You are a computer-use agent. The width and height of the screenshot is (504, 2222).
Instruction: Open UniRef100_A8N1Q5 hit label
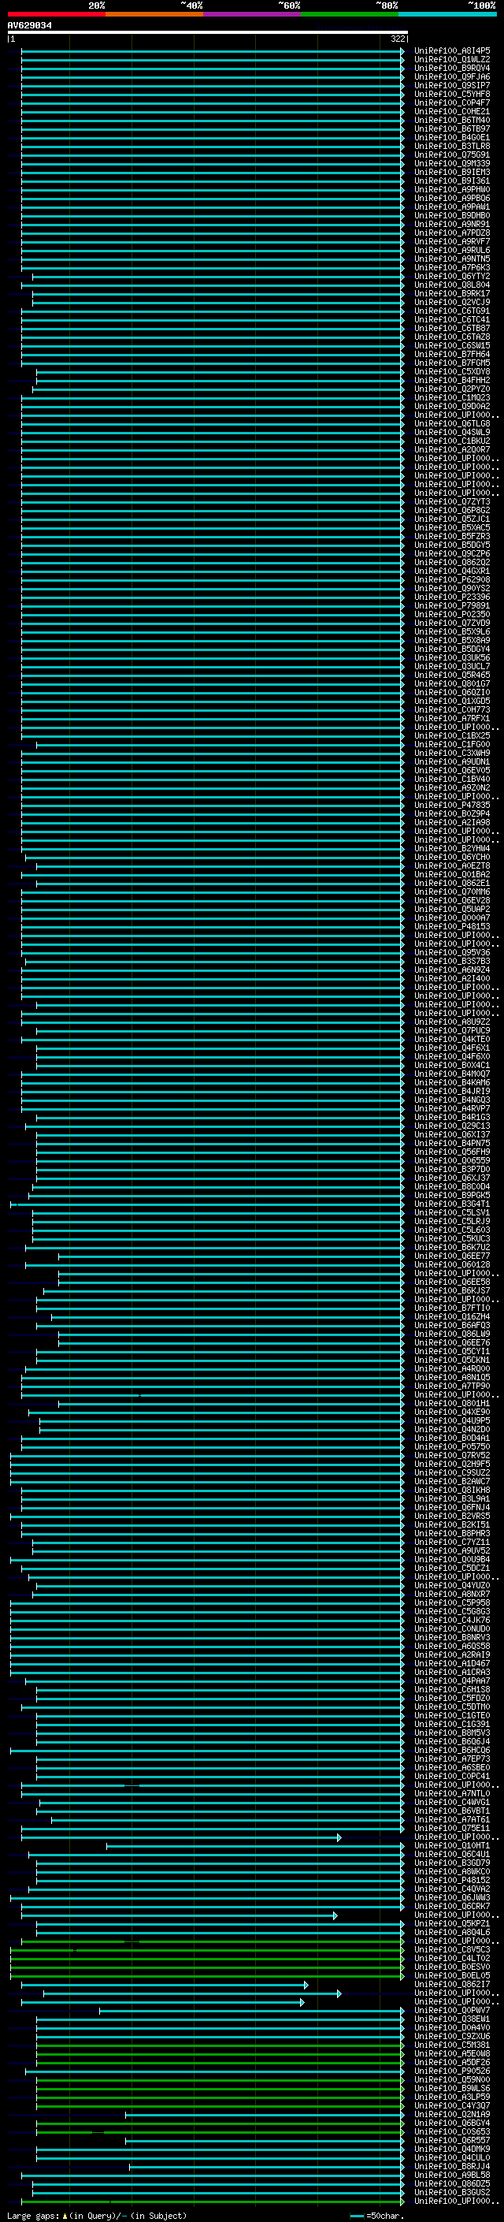pos(452,1378)
